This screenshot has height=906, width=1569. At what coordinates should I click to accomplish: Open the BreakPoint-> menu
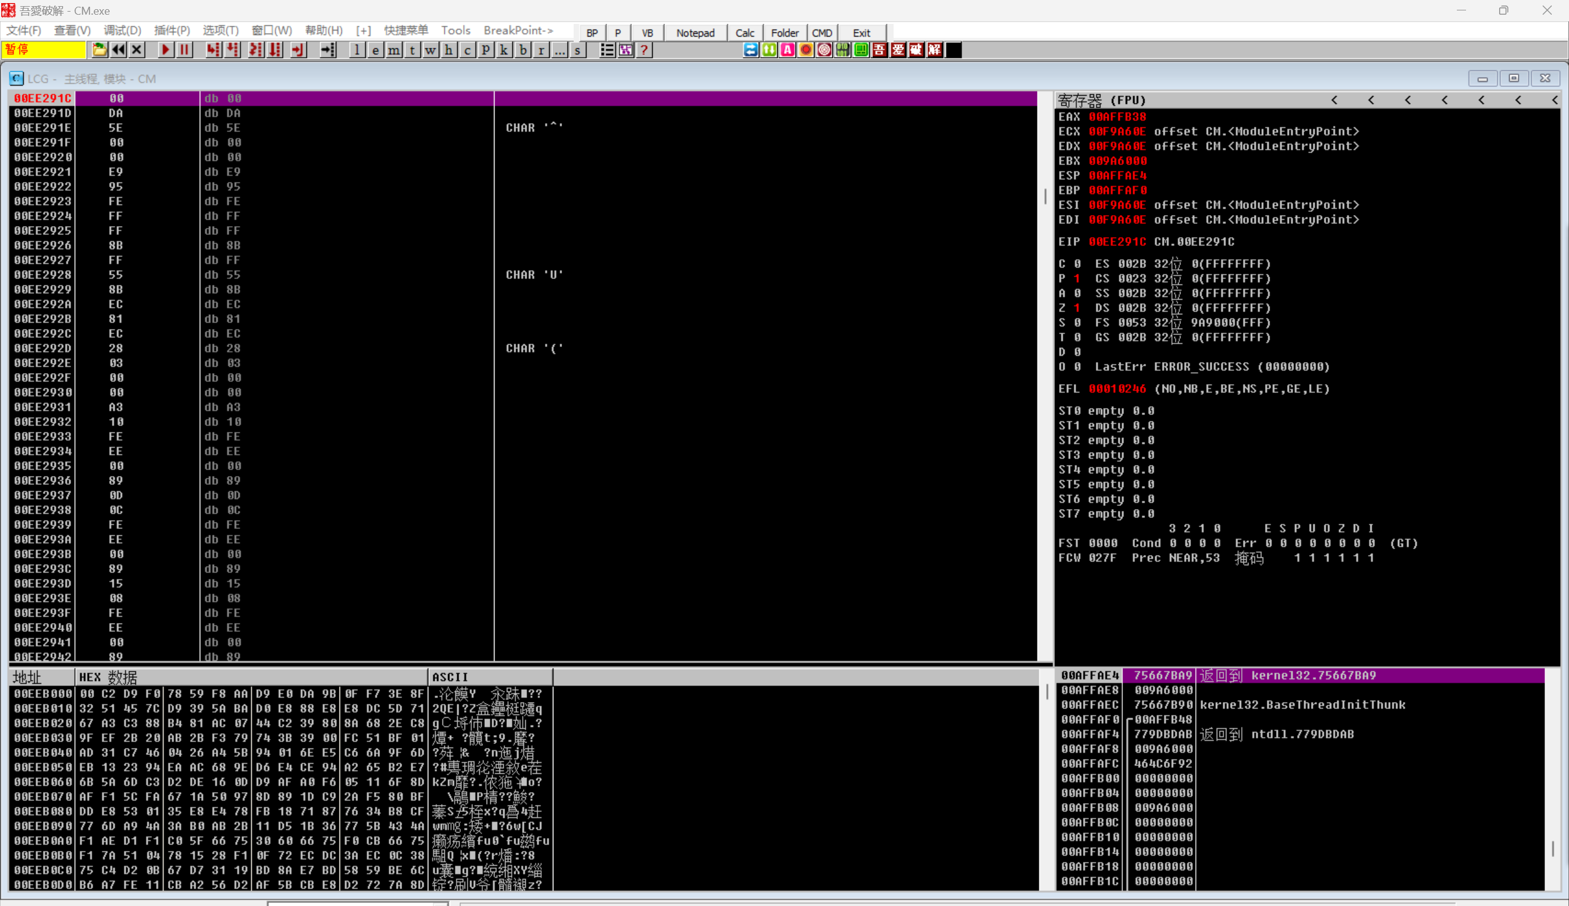click(519, 31)
